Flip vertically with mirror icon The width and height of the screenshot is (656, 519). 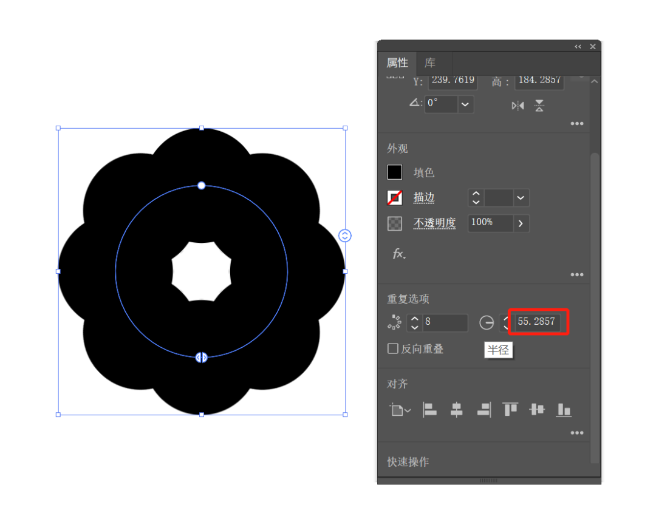tap(539, 106)
